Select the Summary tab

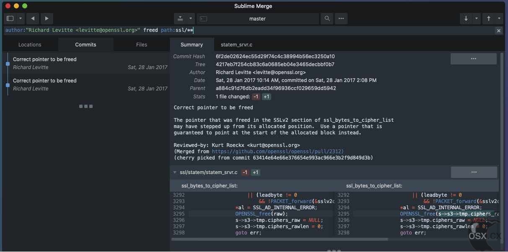coord(192,44)
